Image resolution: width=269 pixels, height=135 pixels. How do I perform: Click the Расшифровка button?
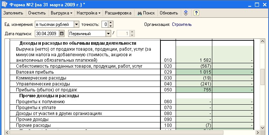118,13
